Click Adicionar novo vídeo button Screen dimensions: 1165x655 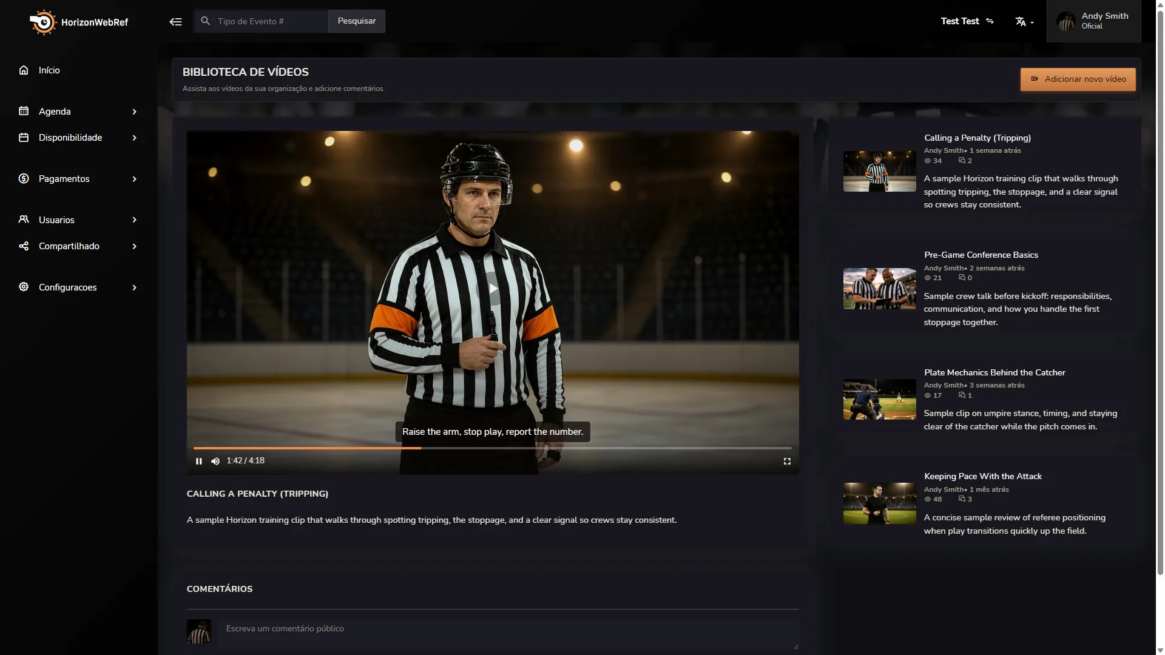(1078, 79)
